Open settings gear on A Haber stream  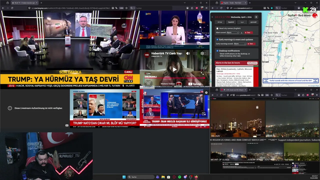click(206, 93)
